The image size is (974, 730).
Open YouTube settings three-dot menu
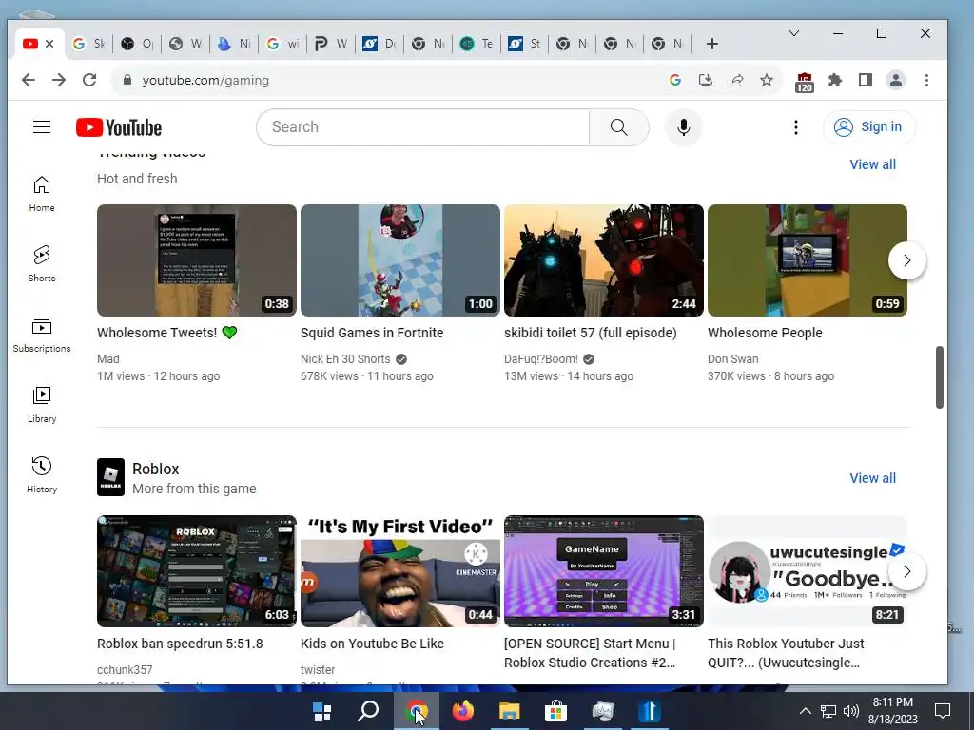coord(796,127)
